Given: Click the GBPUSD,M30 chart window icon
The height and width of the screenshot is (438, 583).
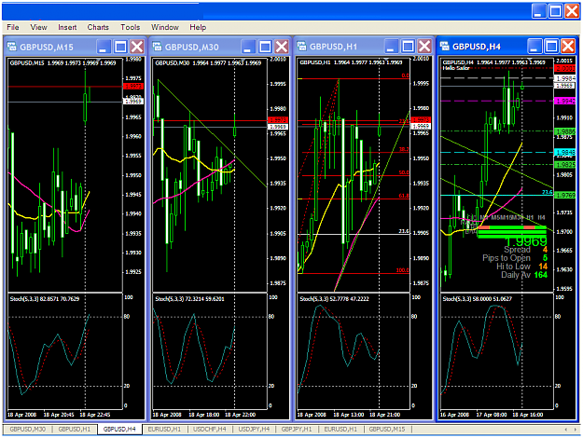Looking at the screenshot, I should (157, 47).
